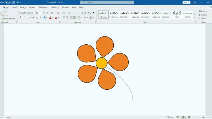Show paragraph marks pilcrow icon
The image size is (212, 119).
(94, 13)
